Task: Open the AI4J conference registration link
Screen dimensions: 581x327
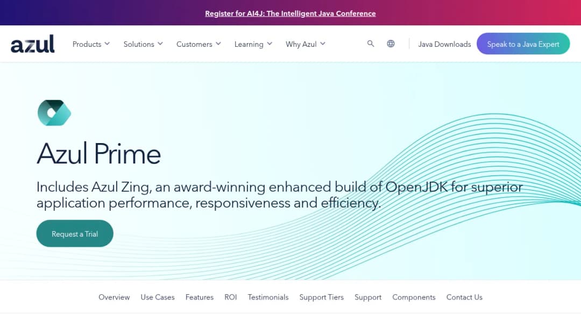Action: tap(290, 13)
